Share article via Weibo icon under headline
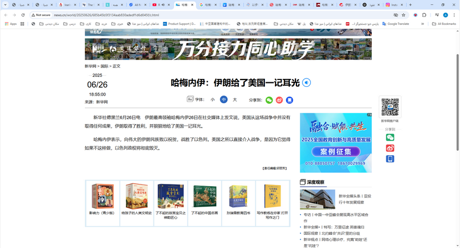Screen dimensions: 460x248 (279, 100)
